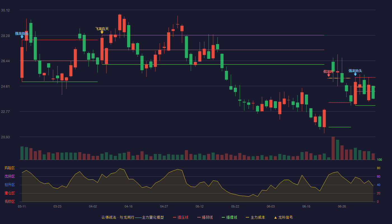The width and height of the screenshot is (392, 224).
Task: Click the 03-23 date label
Action: coord(57,206)
